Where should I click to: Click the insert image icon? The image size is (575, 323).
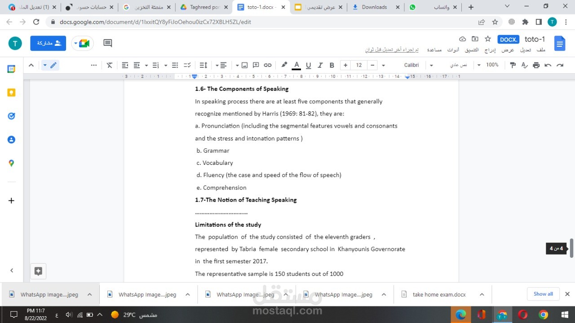point(244,65)
